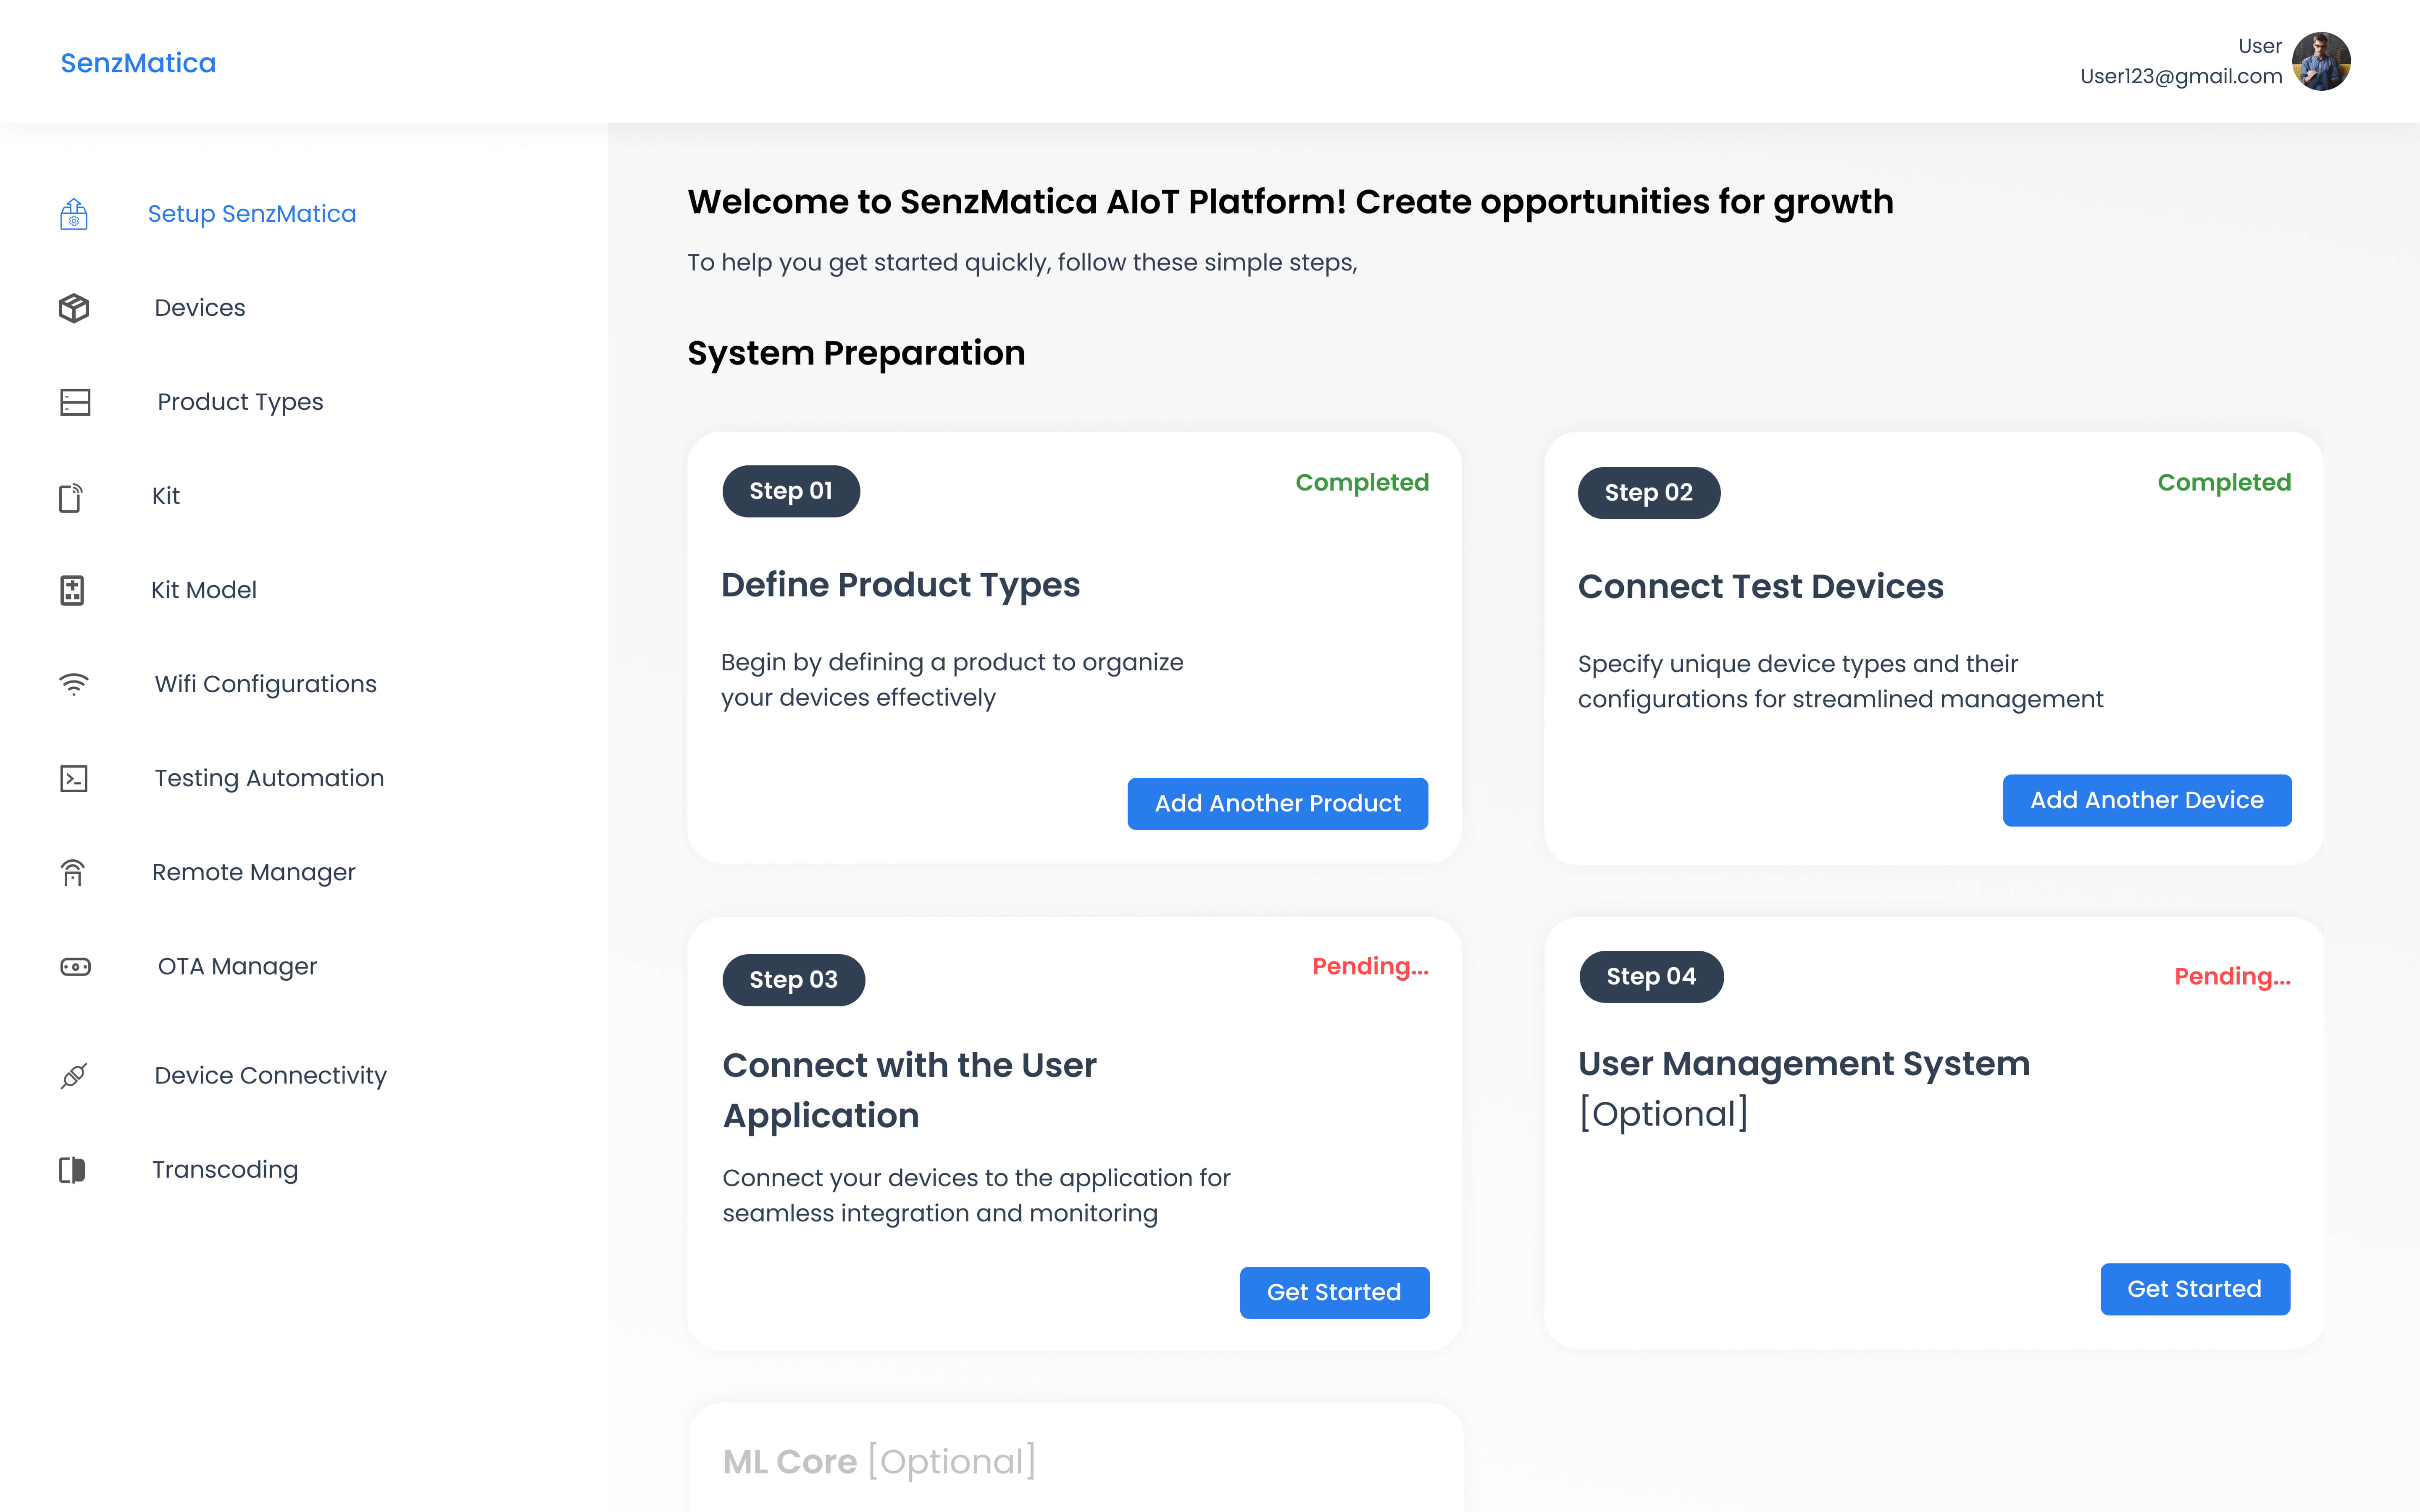
Task: Click the Add Another Device button
Action: [2147, 800]
